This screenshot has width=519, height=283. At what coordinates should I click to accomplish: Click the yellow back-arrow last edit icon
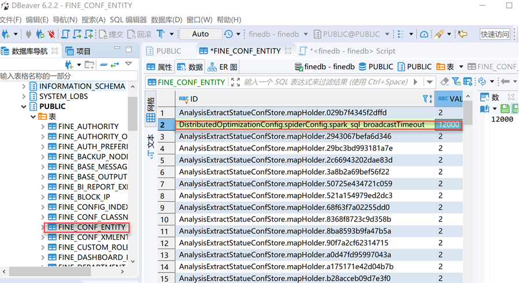pos(463,34)
